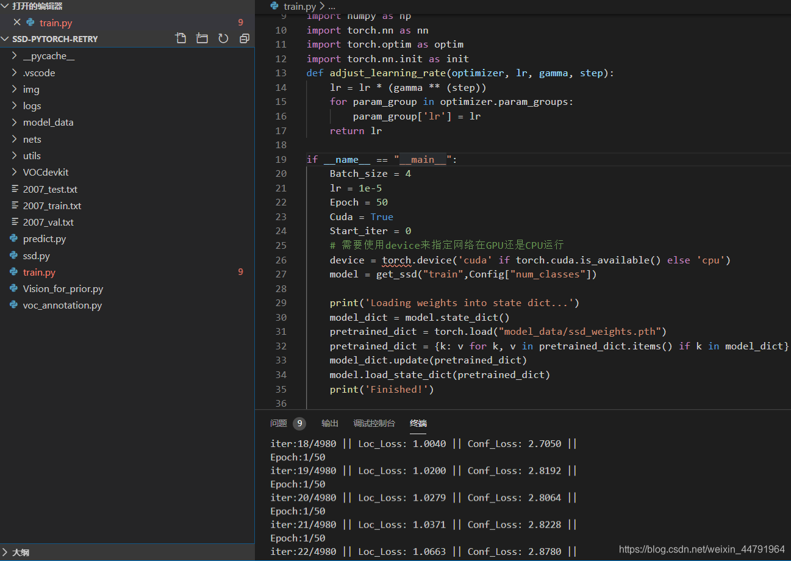Expand the .vscode folder
Viewport: 791px width, 561px height.
(15, 73)
